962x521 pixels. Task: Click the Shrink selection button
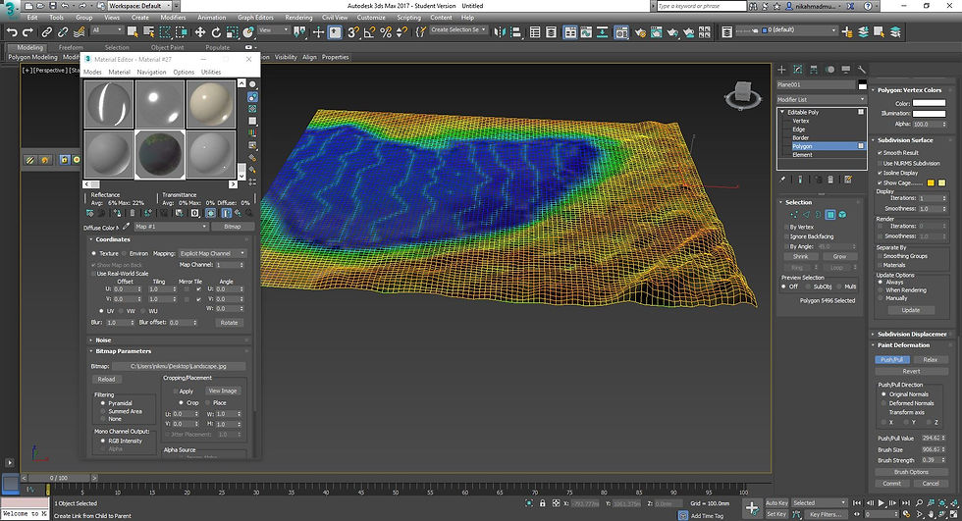tap(801, 256)
